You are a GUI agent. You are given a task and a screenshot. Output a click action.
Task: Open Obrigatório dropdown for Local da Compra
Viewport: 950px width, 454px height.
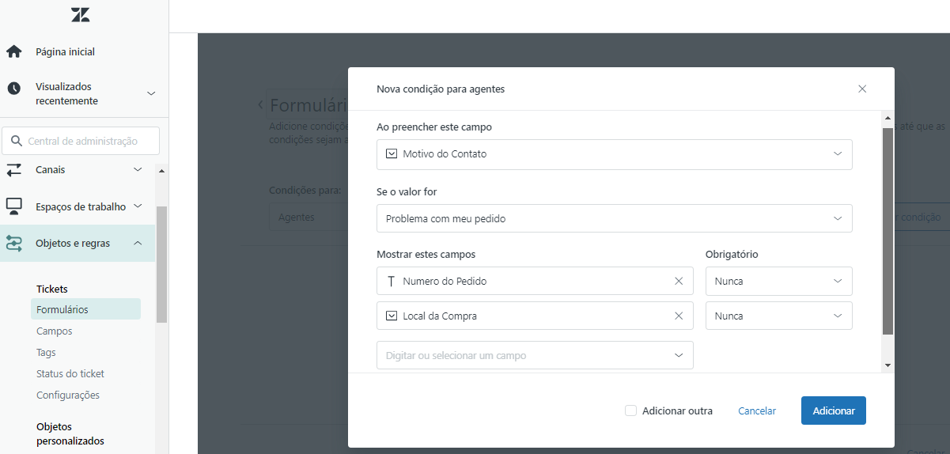coord(778,316)
